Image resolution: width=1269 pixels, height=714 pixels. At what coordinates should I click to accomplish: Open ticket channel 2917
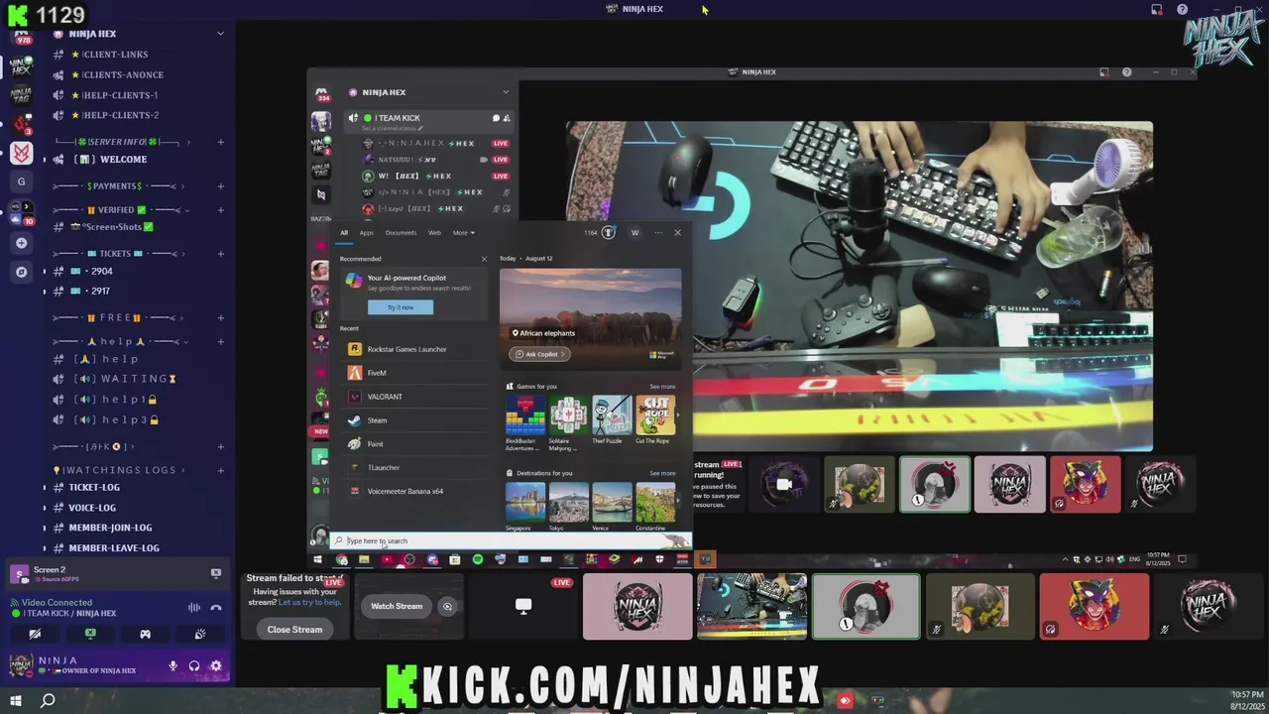99,291
